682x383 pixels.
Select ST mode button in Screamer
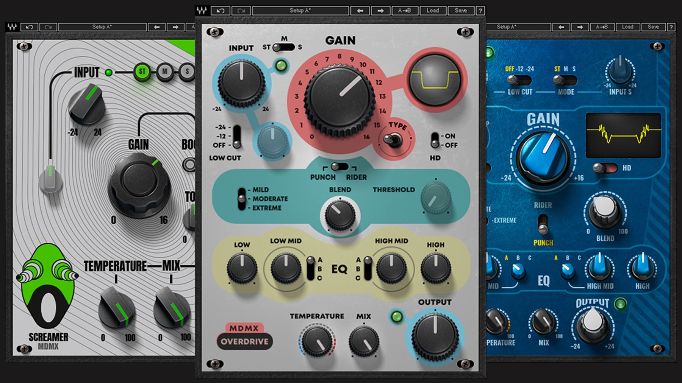[x=142, y=71]
